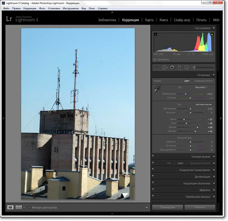Select the Crop Overlay tool
This screenshot has width=228, height=221.
click(157, 67)
